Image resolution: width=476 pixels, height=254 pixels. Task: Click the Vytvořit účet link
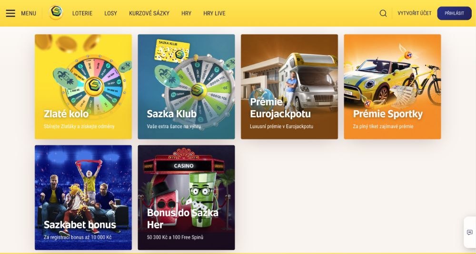[415, 13]
